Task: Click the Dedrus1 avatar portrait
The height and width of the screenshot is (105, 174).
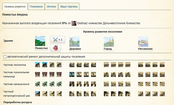Action: click(x=74, y=23)
